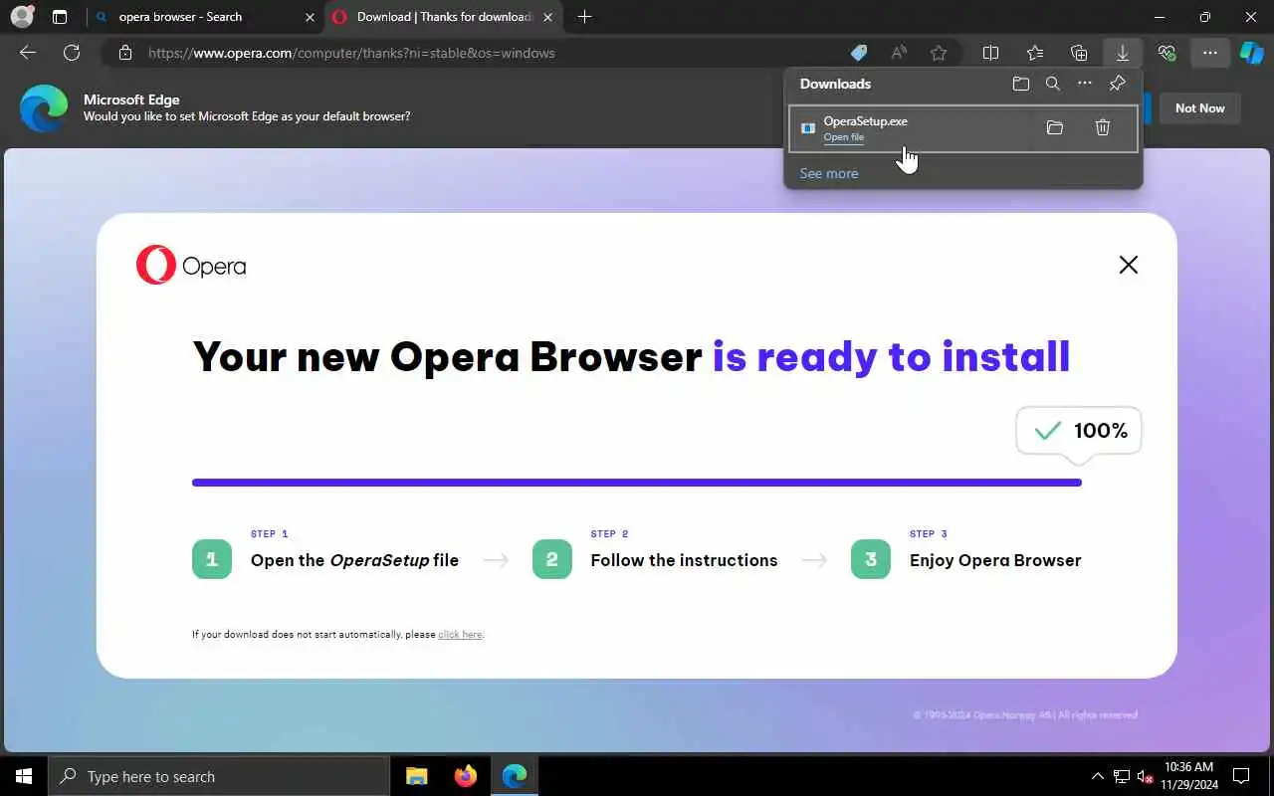Open the notification center icon
Viewport: 1274px width, 796px height.
click(1241, 776)
